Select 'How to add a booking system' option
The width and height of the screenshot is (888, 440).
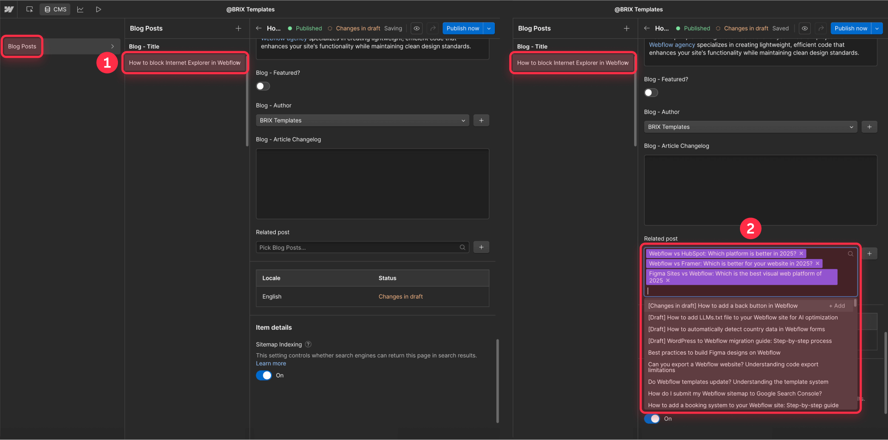[x=749, y=405]
